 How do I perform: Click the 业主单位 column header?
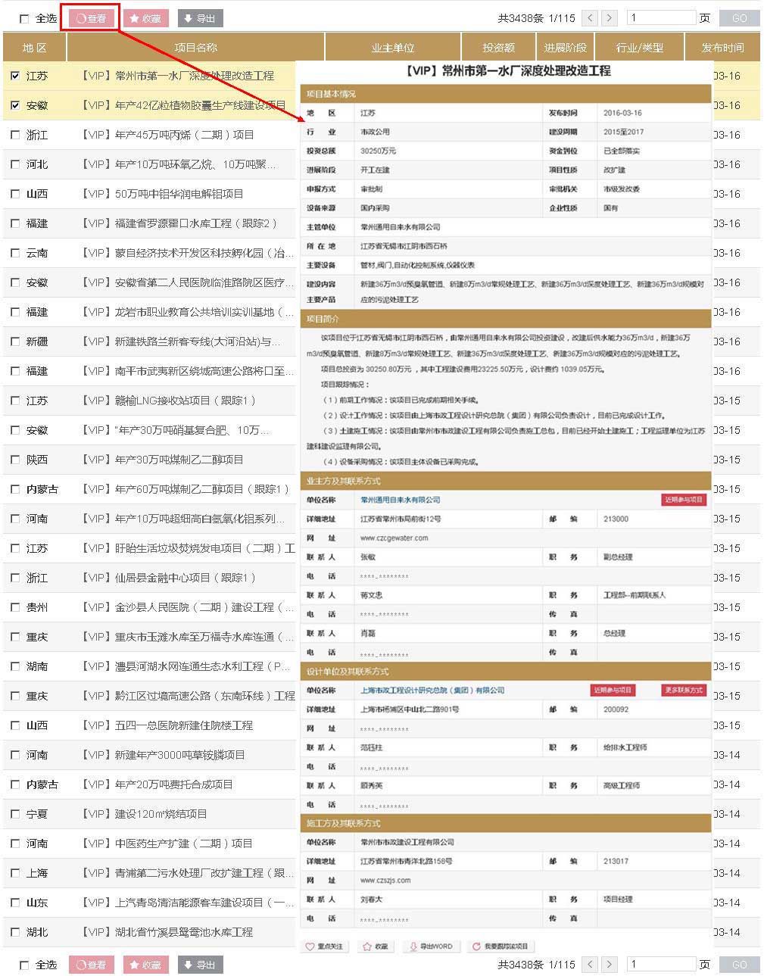tap(393, 48)
